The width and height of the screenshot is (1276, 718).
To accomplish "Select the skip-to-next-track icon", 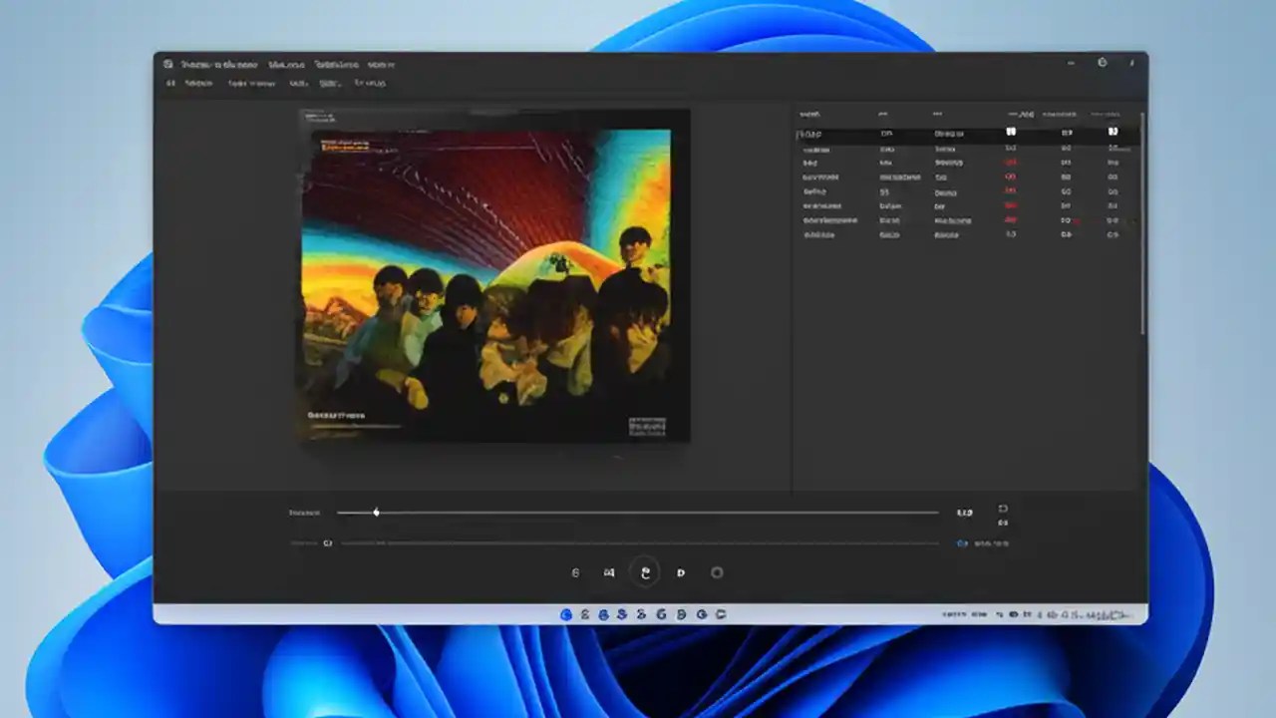I will coord(681,572).
